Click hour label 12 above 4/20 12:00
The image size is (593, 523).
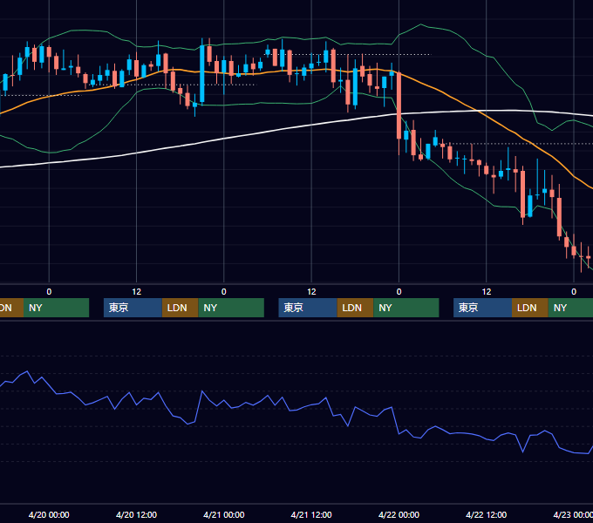pos(137,292)
